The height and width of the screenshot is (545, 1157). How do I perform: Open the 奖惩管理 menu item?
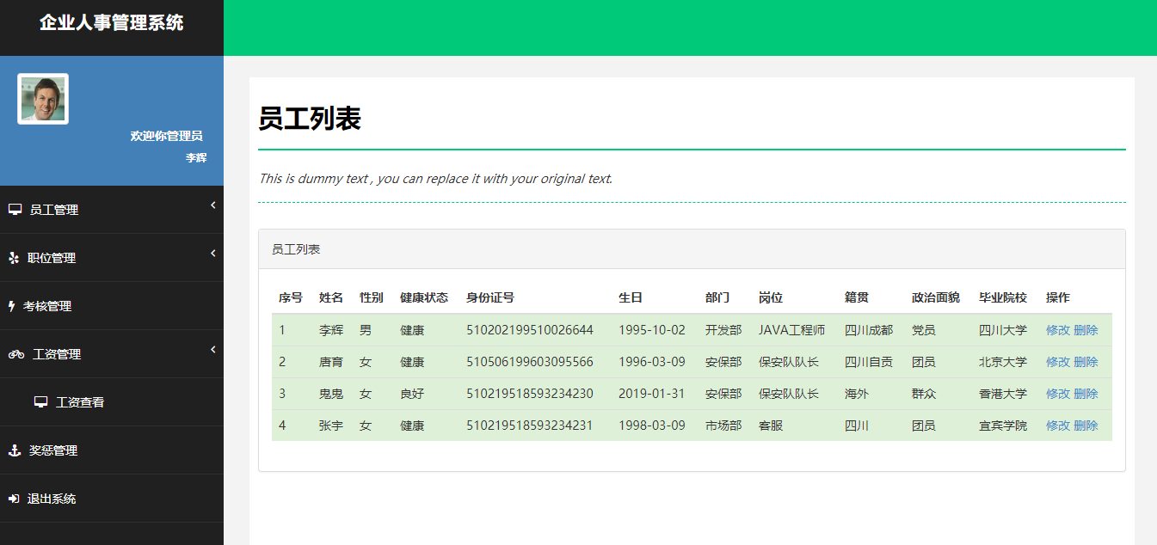tap(52, 450)
